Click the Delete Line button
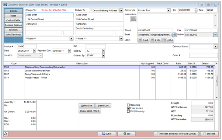The height and width of the screenshot is (140, 222). tap(87, 105)
